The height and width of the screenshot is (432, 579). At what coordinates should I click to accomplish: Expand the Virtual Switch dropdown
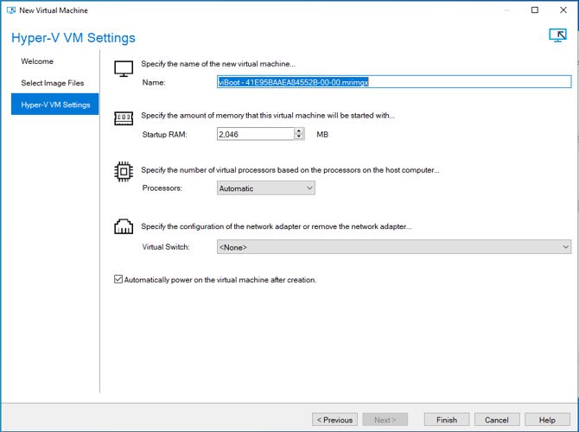pos(393,246)
